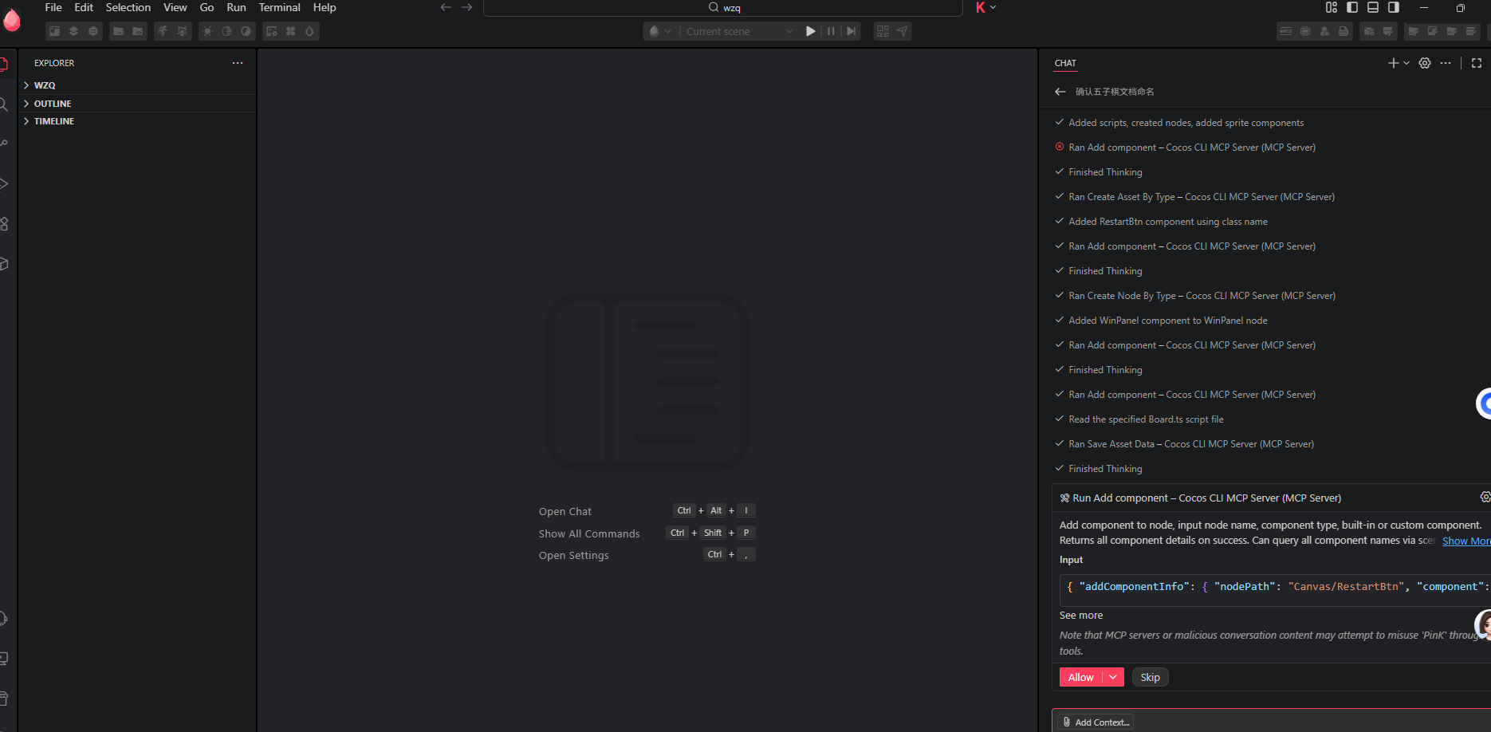Open the Run and Debug activity bar icon
The image size is (1491, 732).
coord(4,184)
